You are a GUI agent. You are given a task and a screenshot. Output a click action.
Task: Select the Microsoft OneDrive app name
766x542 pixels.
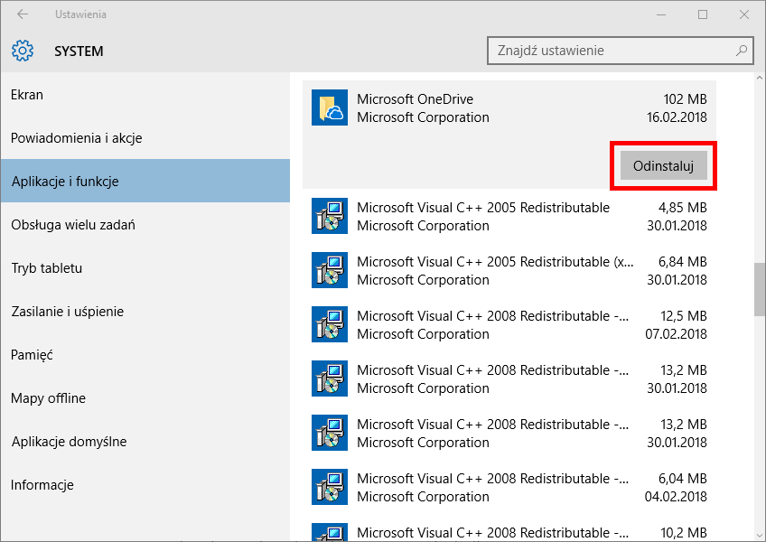(x=415, y=99)
